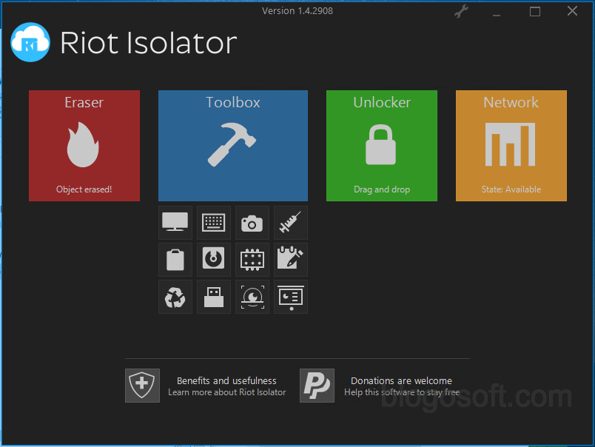595x447 pixels.
Task: Open the orange Network tile
Action: [511, 146]
